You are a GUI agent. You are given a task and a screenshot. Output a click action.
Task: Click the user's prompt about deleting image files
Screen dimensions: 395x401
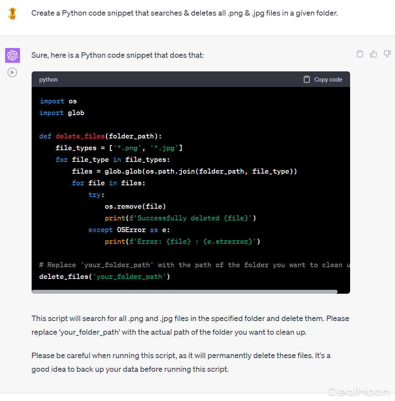point(184,13)
